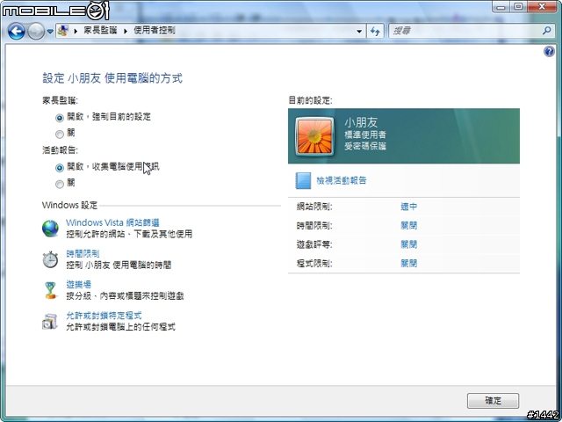Click the 遊戲評等: label
562x422 pixels.
point(314,244)
